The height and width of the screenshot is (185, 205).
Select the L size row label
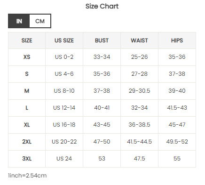tap(27, 108)
